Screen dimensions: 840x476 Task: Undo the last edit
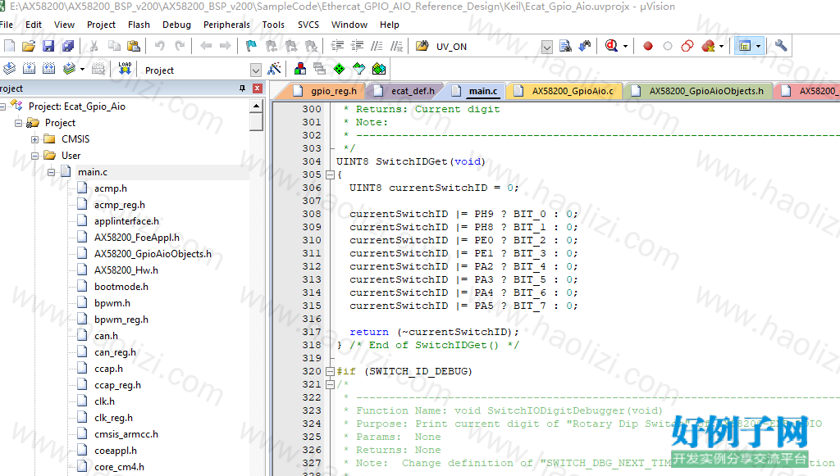click(x=160, y=46)
